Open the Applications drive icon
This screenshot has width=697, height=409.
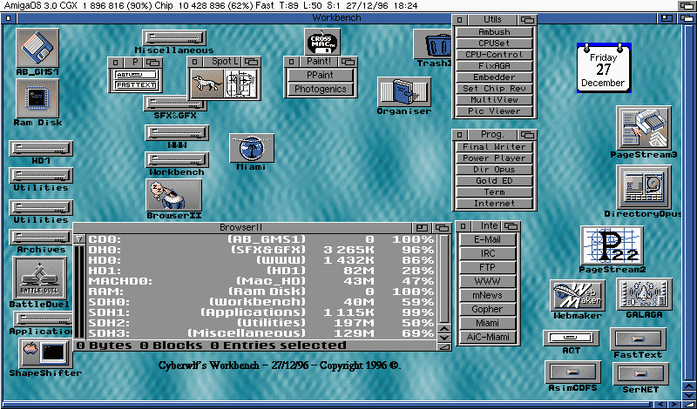(x=43, y=318)
